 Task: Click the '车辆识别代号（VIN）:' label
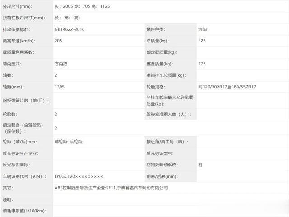point(24,176)
